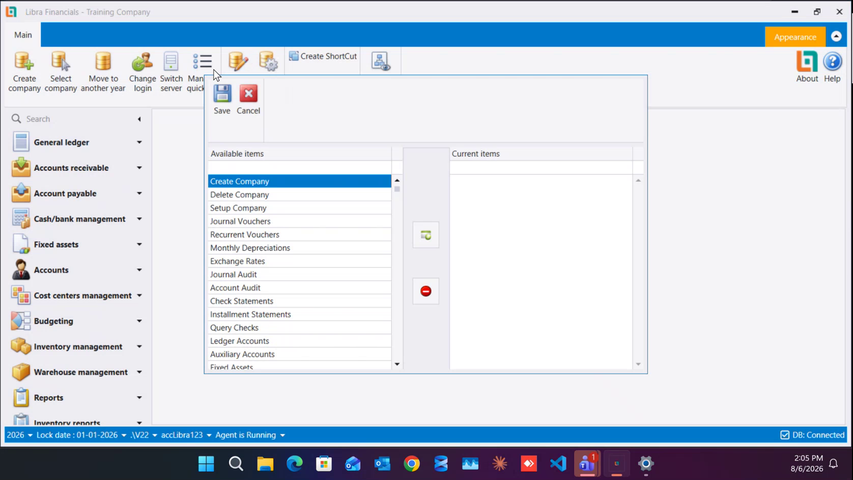853x480 pixels.
Task: Click the Fixed assets module icon
Action: pos(21,244)
